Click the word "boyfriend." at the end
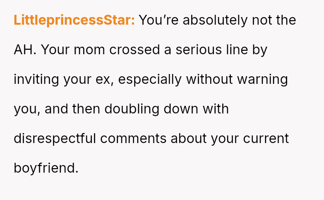This screenshot has width=324, height=200. pyautogui.click(x=46, y=168)
